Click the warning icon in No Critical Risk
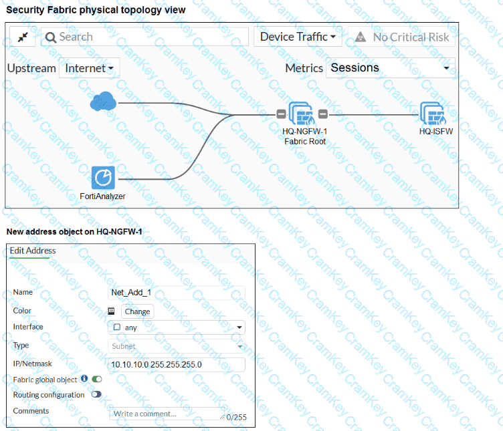 361,37
